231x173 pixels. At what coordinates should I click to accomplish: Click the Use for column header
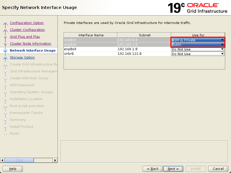(198, 35)
